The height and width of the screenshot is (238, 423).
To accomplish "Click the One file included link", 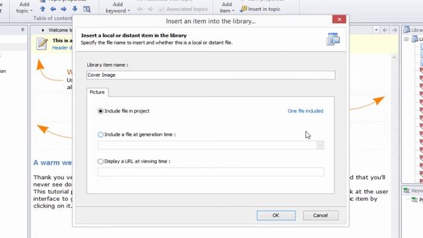I will click(305, 111).
